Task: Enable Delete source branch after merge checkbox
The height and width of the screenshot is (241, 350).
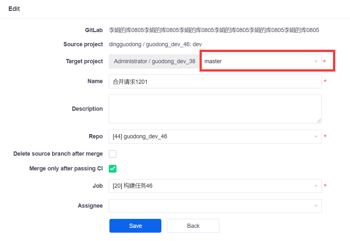Action: [113, 154]
